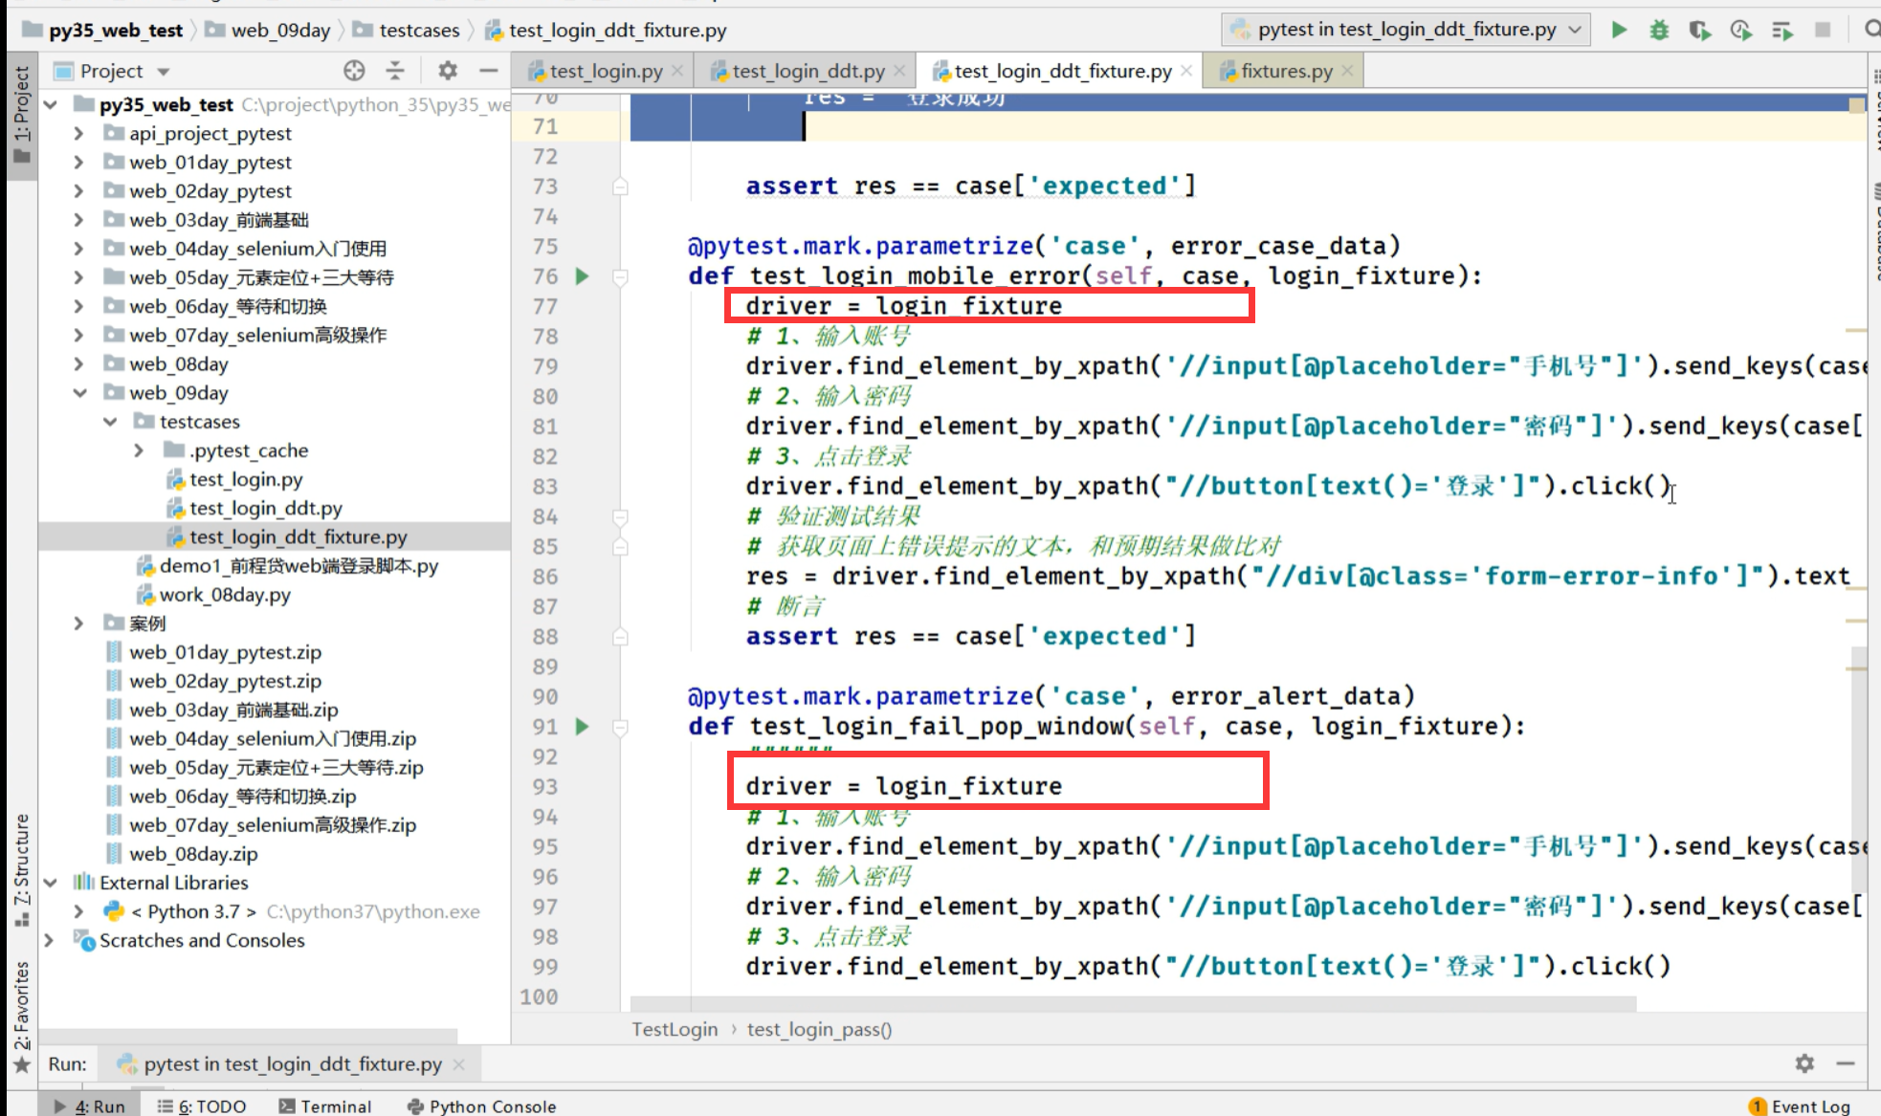
Task: Click Run tool window settings gear
Action: click(x=1804, y=1063)
